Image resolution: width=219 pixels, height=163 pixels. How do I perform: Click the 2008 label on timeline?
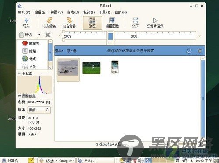134,36
